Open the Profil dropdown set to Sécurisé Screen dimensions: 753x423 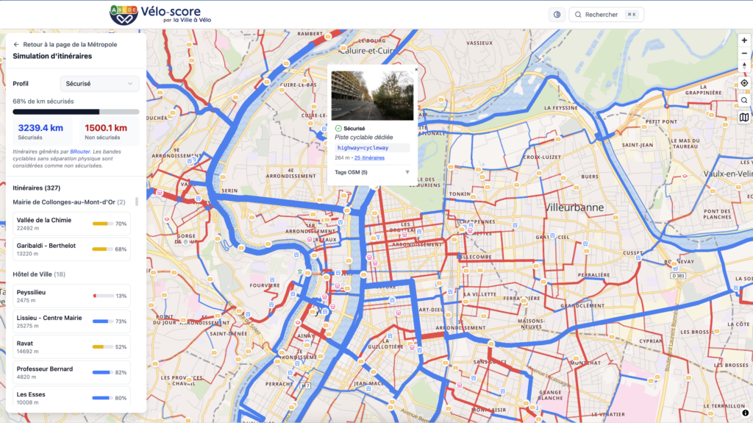coord(99,84)
